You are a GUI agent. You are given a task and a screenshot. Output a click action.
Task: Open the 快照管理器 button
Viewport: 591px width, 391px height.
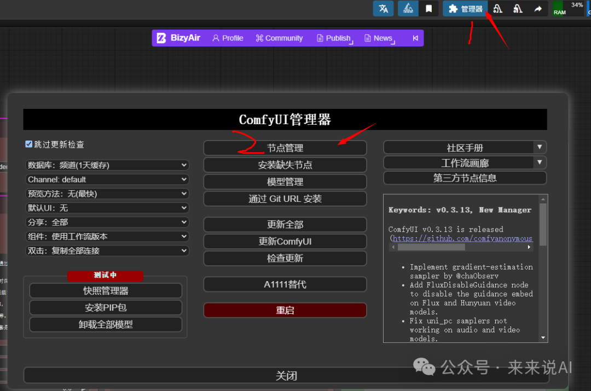[106, 291]
